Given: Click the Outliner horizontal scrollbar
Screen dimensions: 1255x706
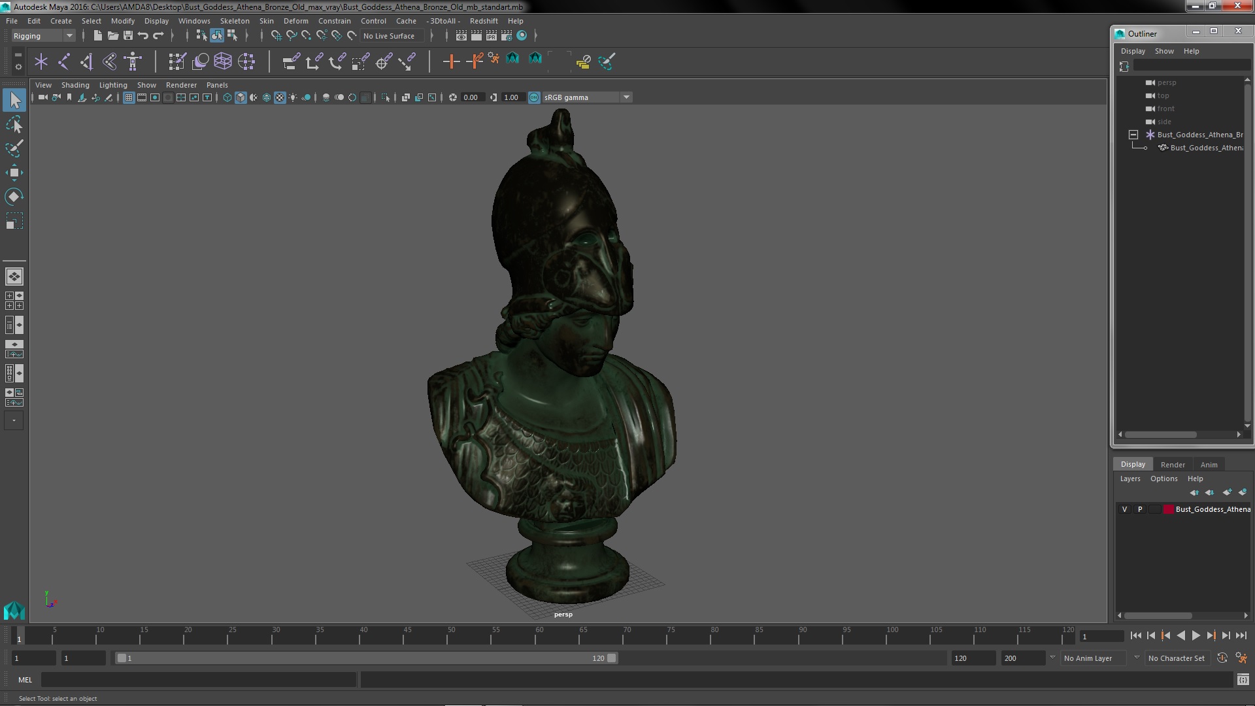Looking at the screenshot, I should (1160, 435).
